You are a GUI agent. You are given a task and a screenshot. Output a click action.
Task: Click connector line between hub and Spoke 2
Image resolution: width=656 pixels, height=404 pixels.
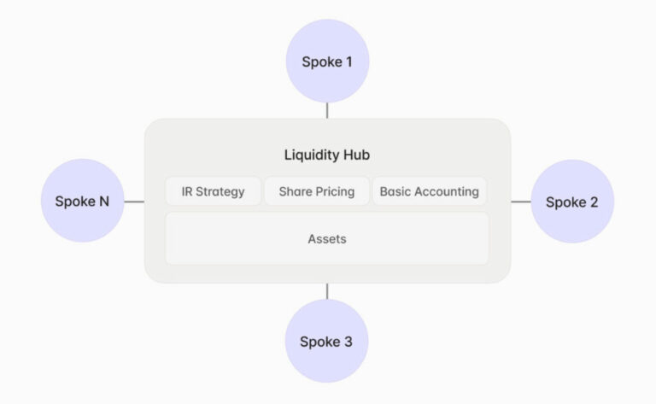[520, 202]
